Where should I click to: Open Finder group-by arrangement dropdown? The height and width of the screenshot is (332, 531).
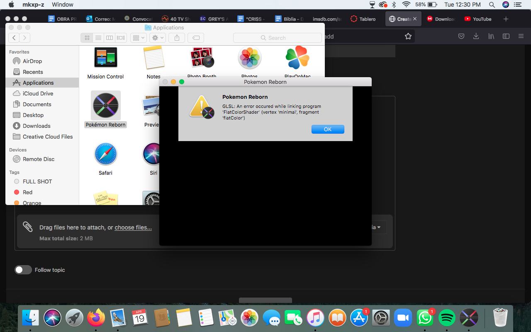point(138,38)
